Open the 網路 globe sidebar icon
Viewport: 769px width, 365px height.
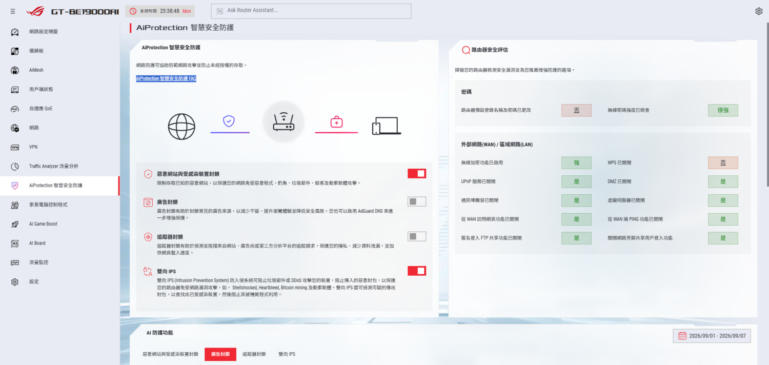pos(15,128)
